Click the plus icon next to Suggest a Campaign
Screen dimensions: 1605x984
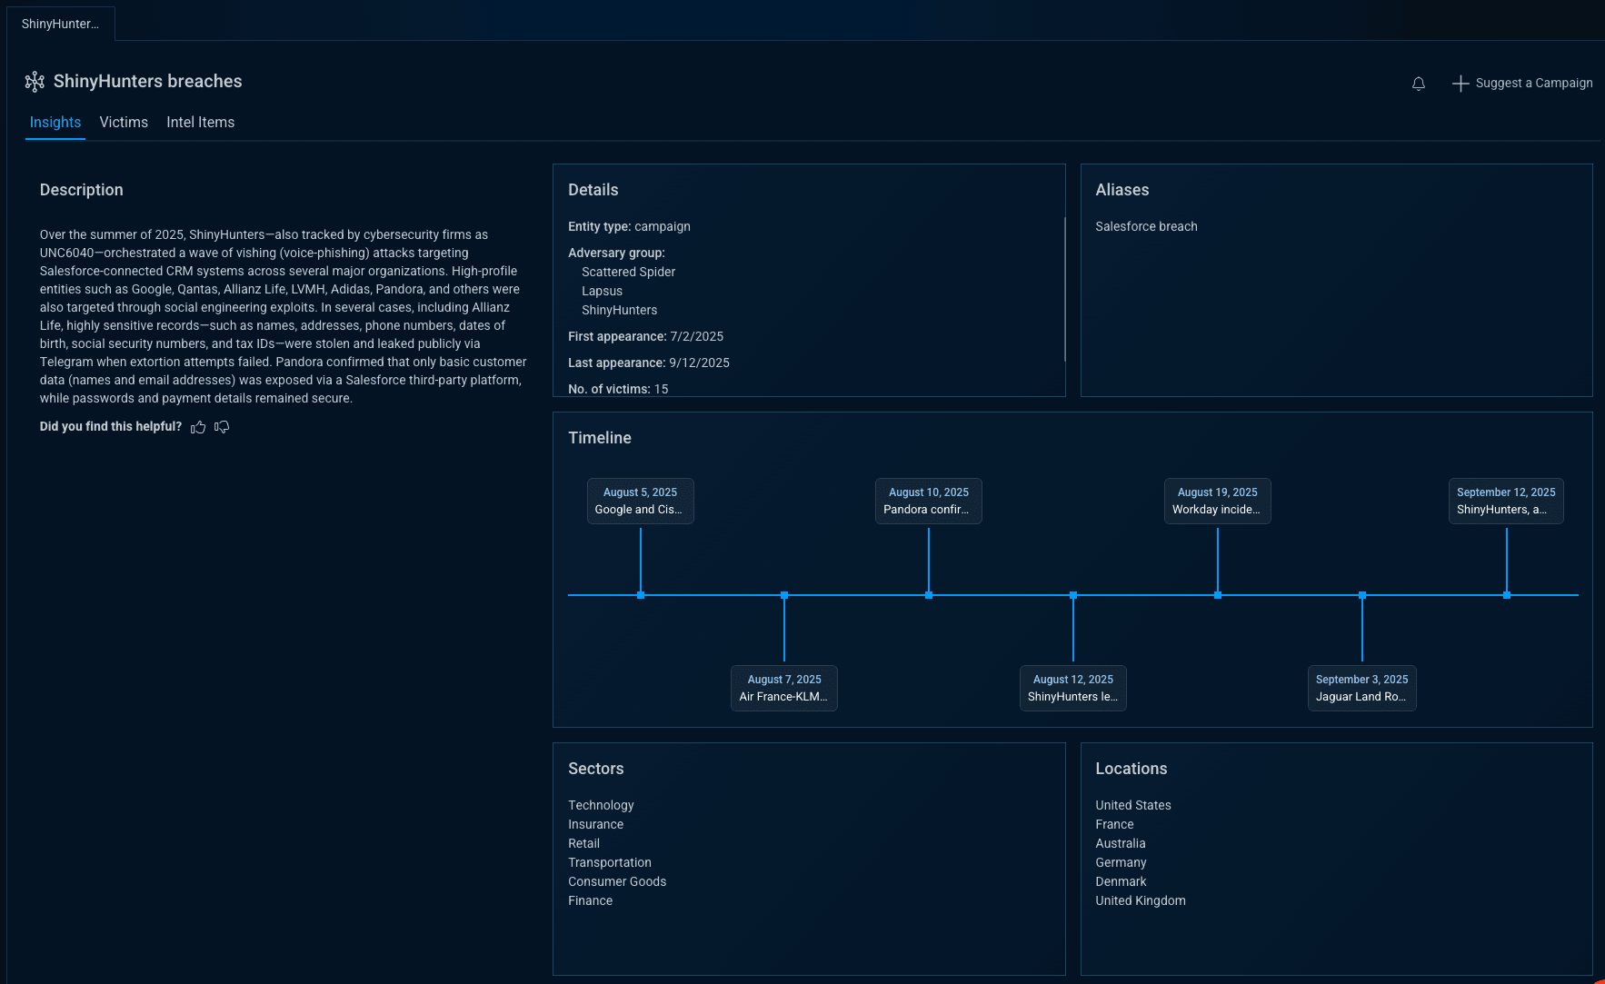[x=1460, y=83]
